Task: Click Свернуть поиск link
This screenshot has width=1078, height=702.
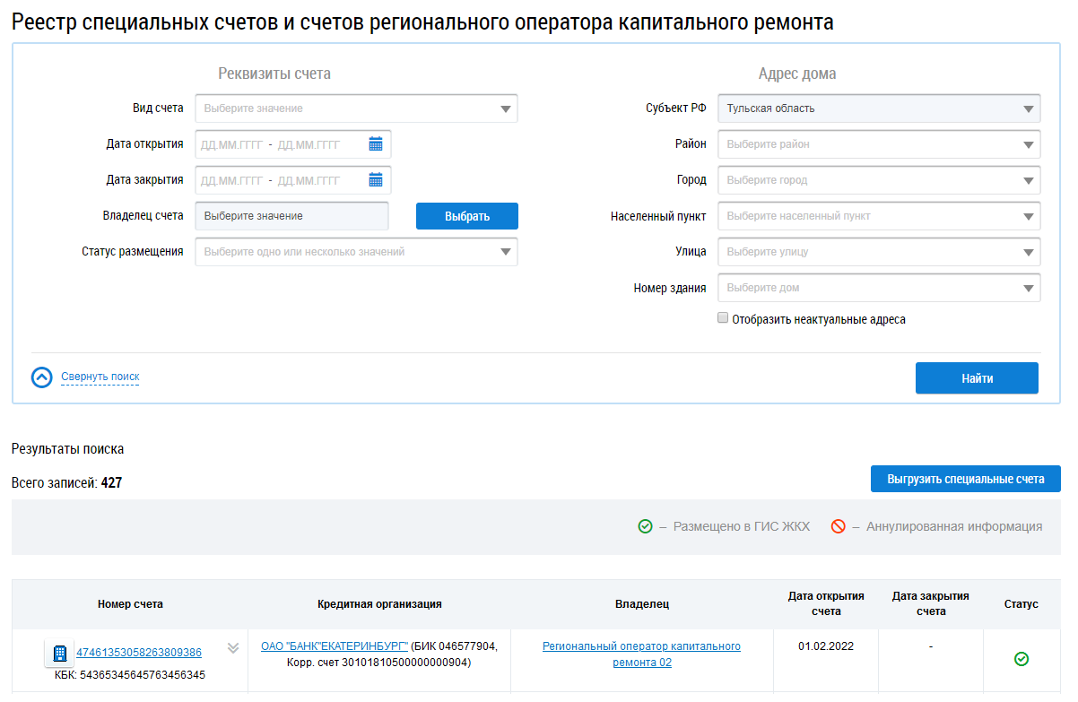Action: pos(100,377)
